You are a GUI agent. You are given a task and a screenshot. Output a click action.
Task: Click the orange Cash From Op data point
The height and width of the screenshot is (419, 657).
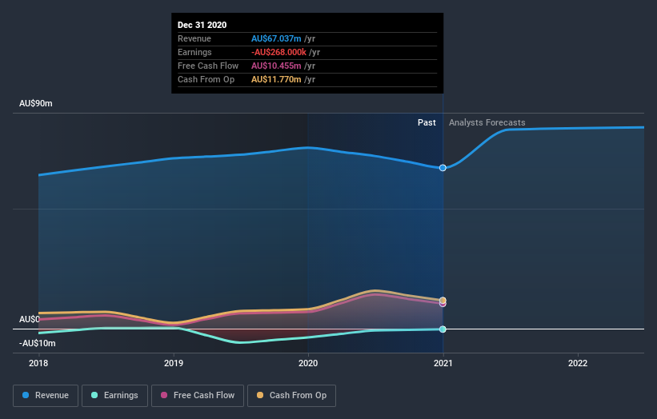[443, 300]
